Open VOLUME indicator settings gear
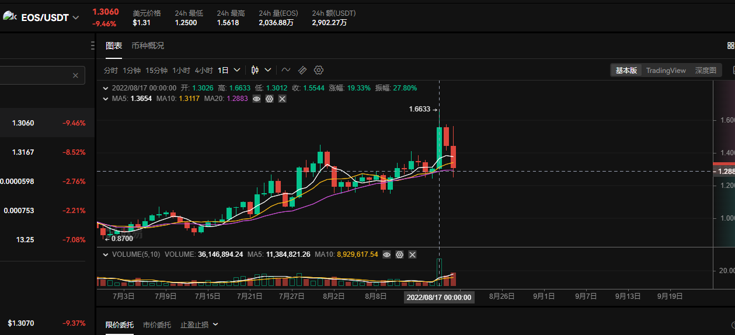 [x=400, y=254]
